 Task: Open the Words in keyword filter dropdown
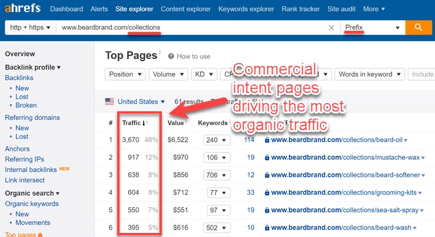coord(369,74)
